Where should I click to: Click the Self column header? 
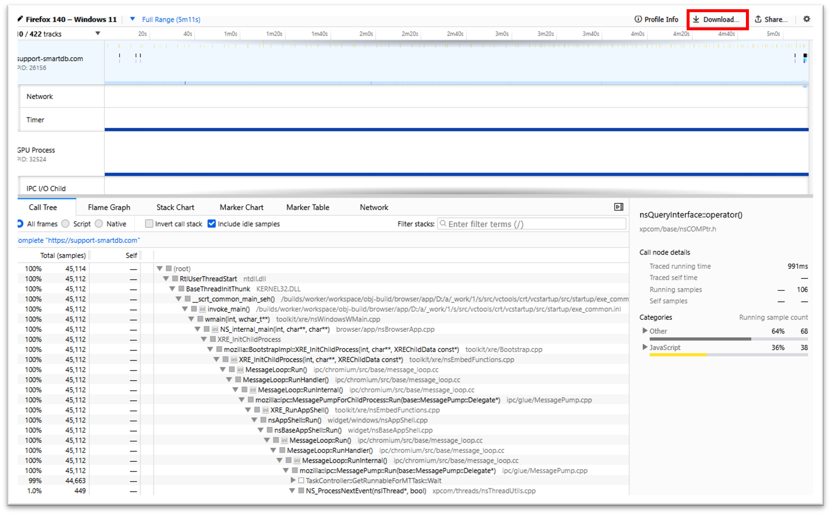point(131,255)
